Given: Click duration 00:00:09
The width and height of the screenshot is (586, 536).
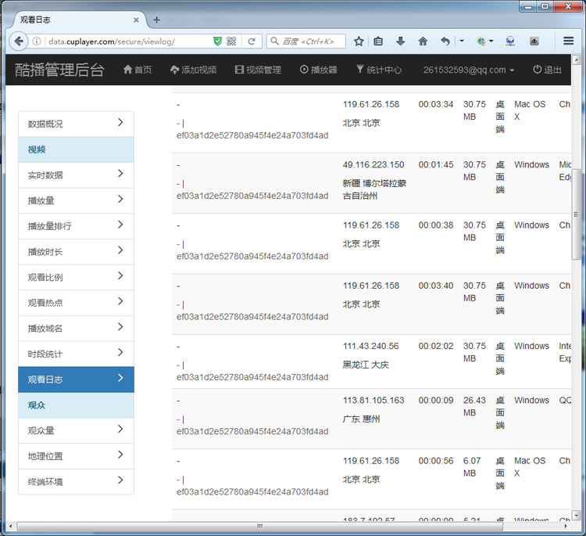Looking at the screenshot, I should click(436, 400).
